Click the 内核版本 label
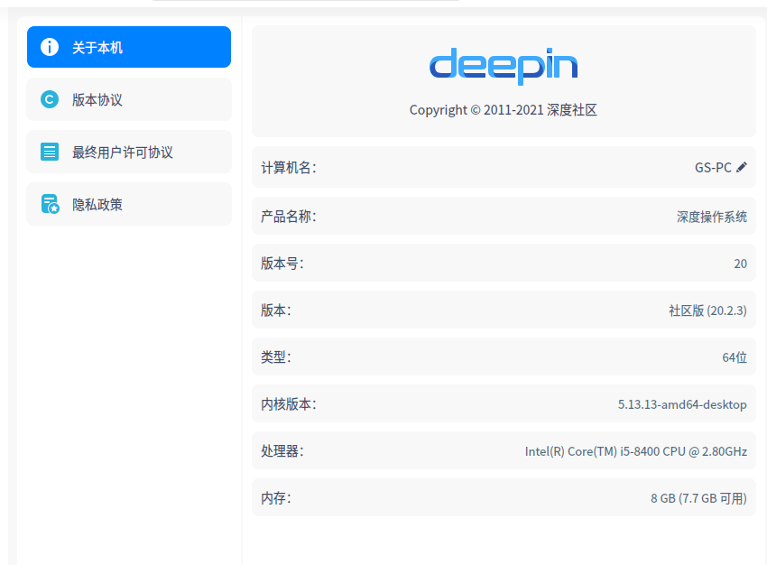Image resolution: width=767 pixels, height=565 pixels. click(289, 404)
